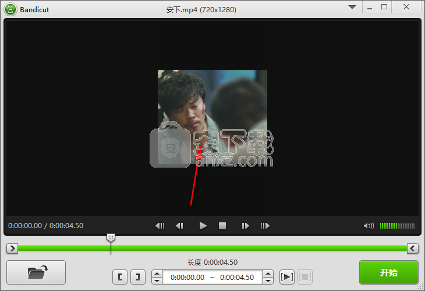Click the Play button
The height and width of the screenshot is (291, 425).
pyautogui.click(x=203, y=226)
